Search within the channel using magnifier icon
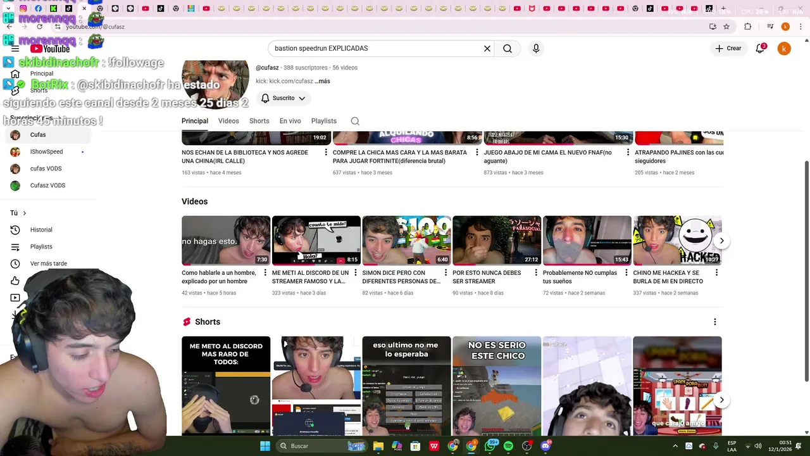810x456 pixels. pos(355,121)
